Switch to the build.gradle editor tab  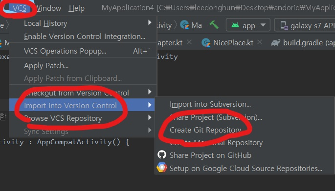303,43
